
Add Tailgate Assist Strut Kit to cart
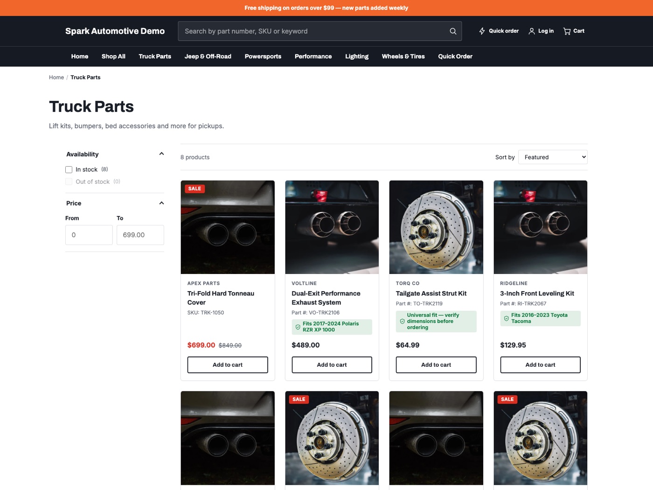click(436, 365)
